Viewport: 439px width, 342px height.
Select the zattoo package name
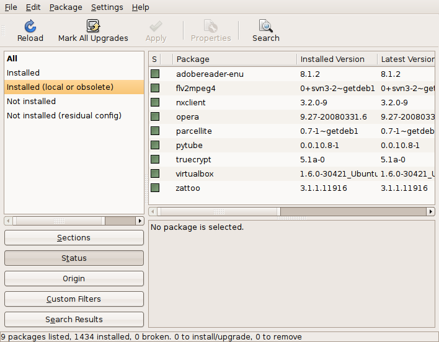pos(188,188)
